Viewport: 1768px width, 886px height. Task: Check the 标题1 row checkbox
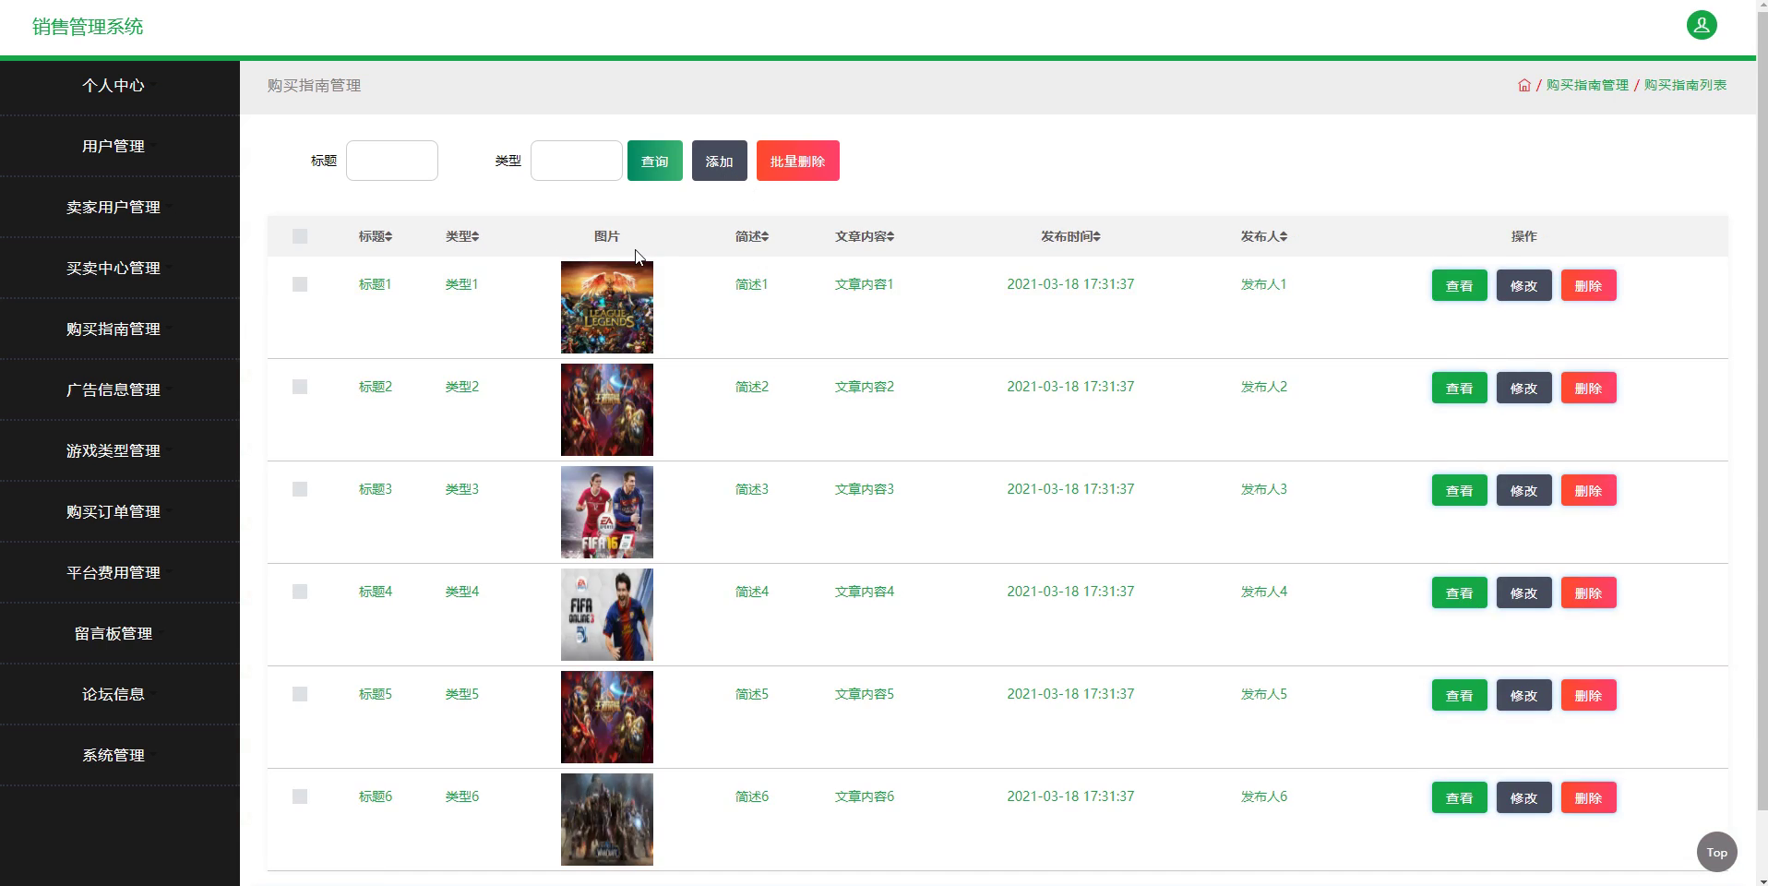(x=300, y=284)
